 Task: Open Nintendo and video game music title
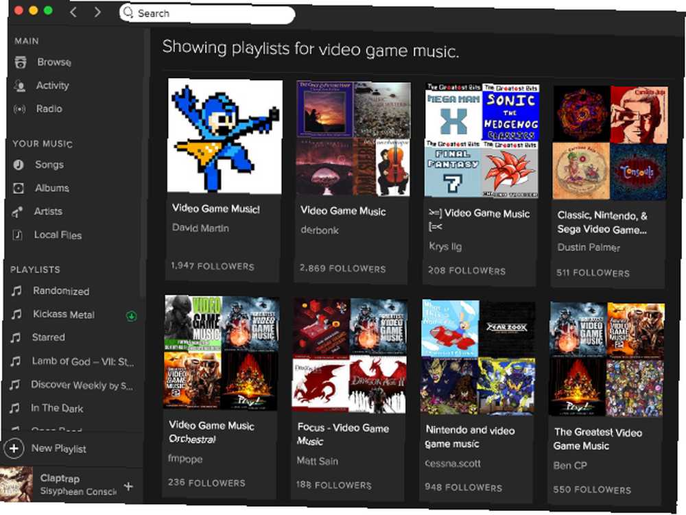coord(470,437)
